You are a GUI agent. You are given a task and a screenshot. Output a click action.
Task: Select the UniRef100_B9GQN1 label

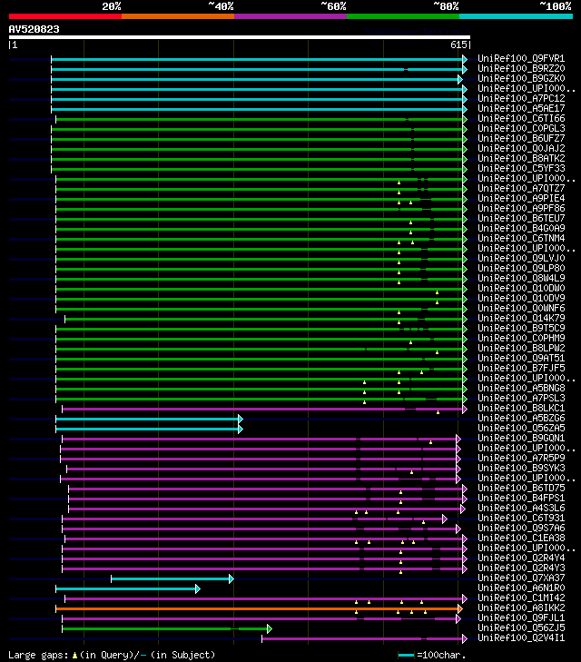click(x=521, y=439)
